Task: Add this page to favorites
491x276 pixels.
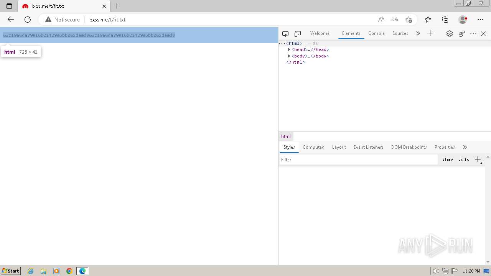Action: [x=409, y=20]
